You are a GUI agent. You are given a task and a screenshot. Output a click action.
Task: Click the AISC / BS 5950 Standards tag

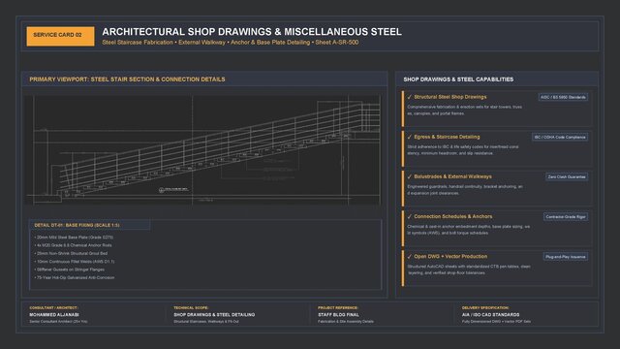click(563, 97)
